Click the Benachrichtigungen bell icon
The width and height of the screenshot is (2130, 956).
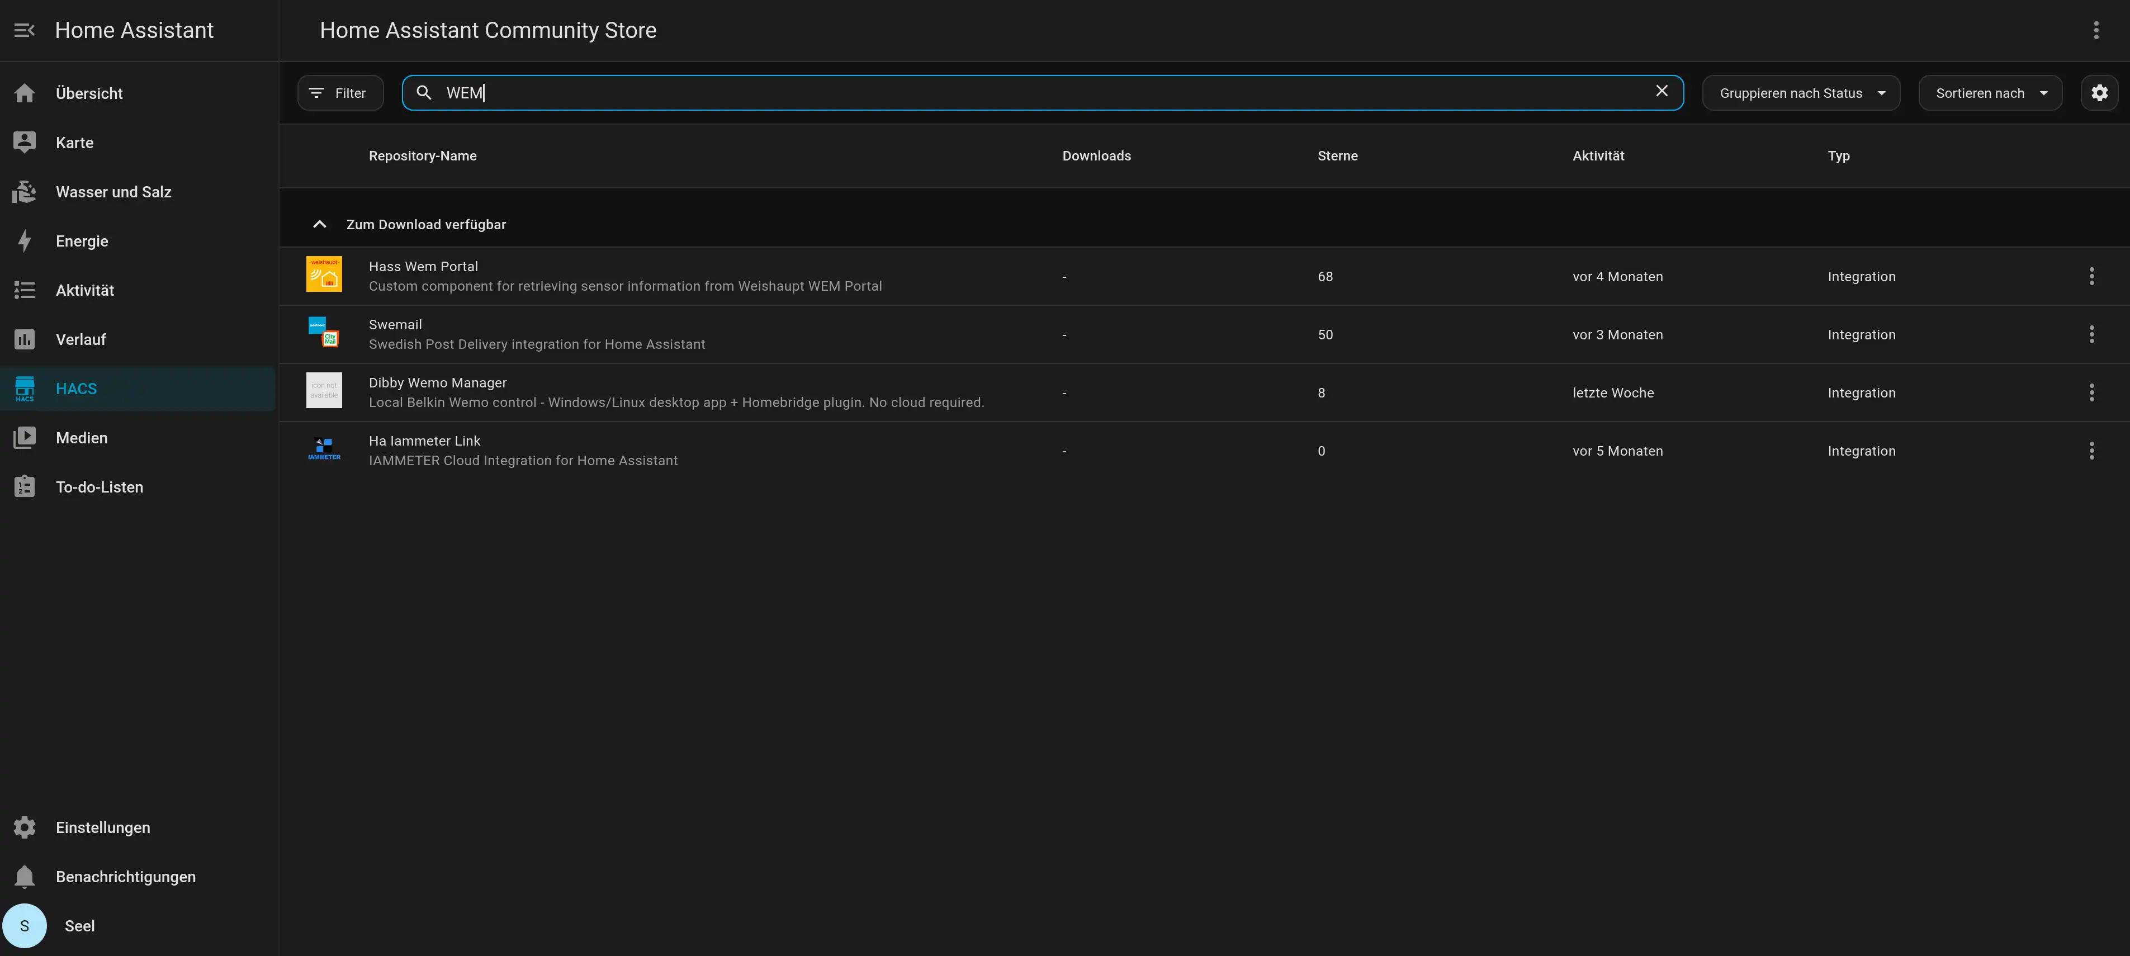click(25, 877)
